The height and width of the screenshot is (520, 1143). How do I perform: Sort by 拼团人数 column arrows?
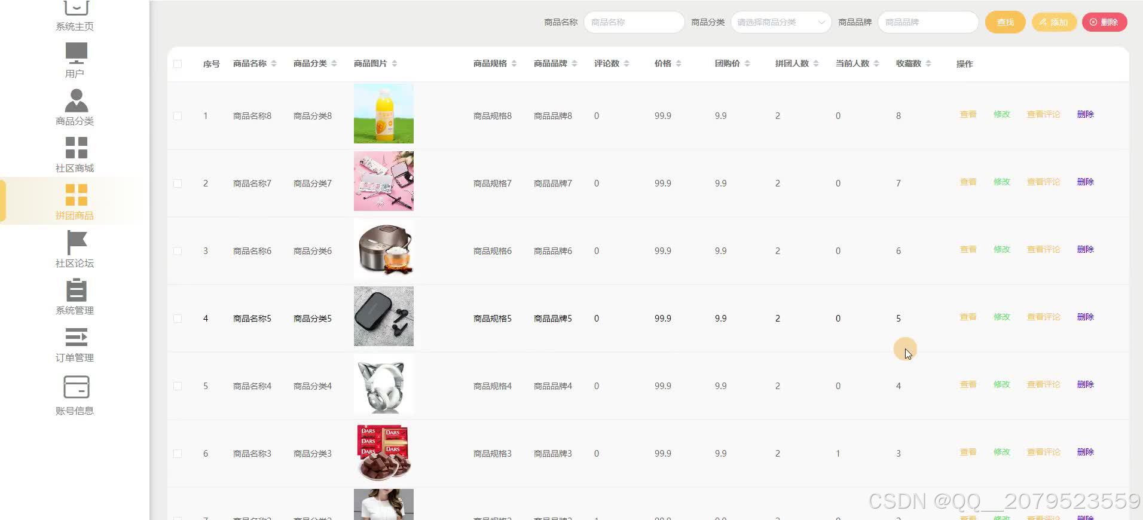(816, 63)
